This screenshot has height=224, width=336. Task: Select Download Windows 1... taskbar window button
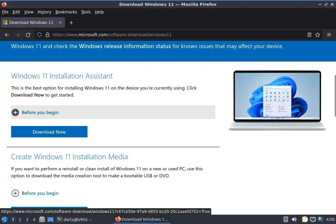pos(142,219)
